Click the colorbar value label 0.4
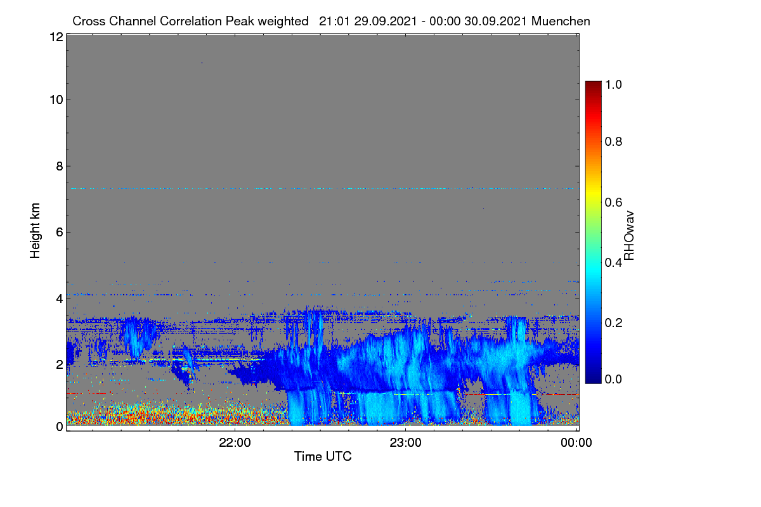The image size is (761, 507). (x=613, y=263)
